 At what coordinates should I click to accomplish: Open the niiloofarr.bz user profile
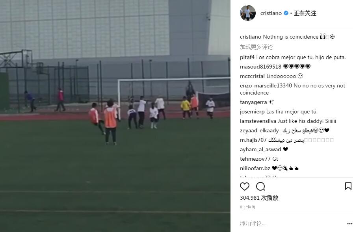tap(255, 169)
